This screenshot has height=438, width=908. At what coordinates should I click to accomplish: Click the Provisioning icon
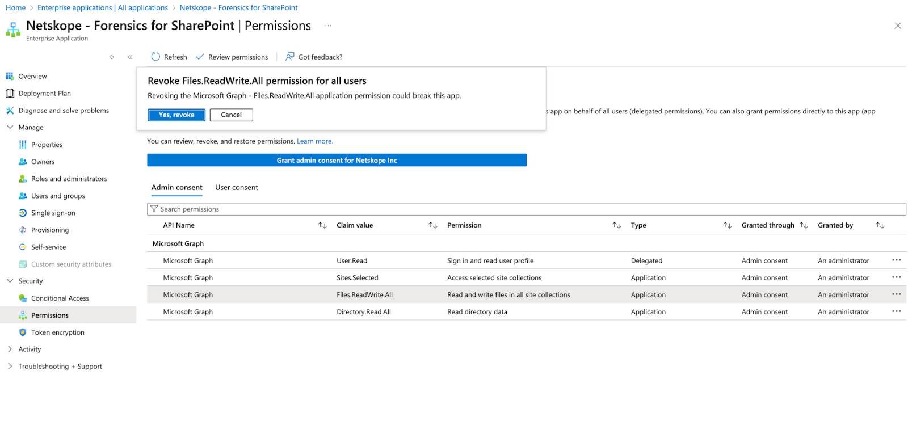coord(23,230)
